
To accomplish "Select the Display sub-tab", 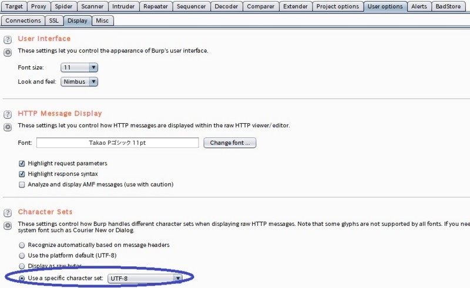I will 78,21.
